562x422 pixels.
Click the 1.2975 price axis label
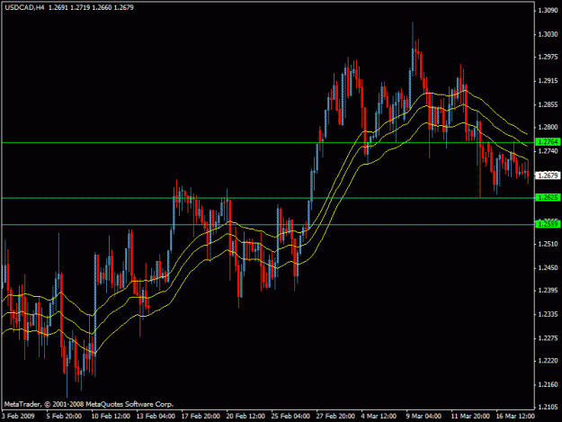click(x=548, y=58)
